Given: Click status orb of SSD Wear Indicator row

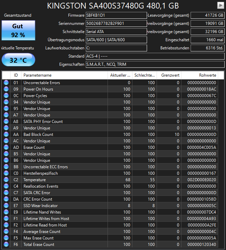Looking at the screenshot, I should (x=6, y=205).
